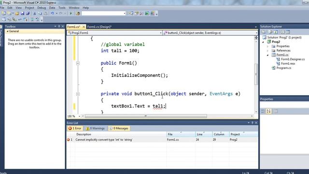Toggle the 0 Messages filter button

[119, 128]
